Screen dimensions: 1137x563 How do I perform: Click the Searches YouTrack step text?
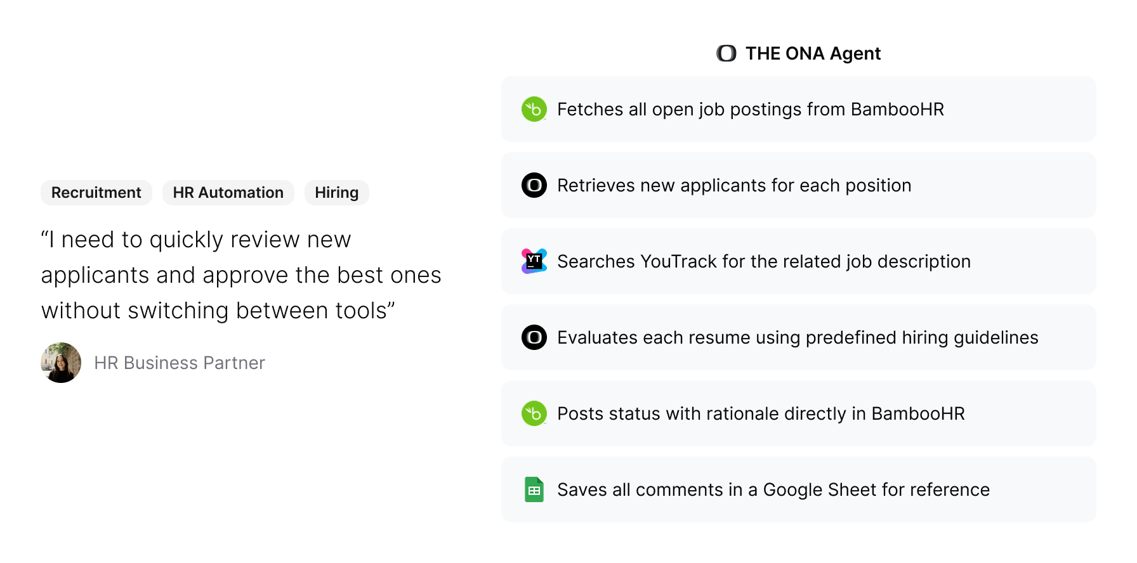pos(764,261)
